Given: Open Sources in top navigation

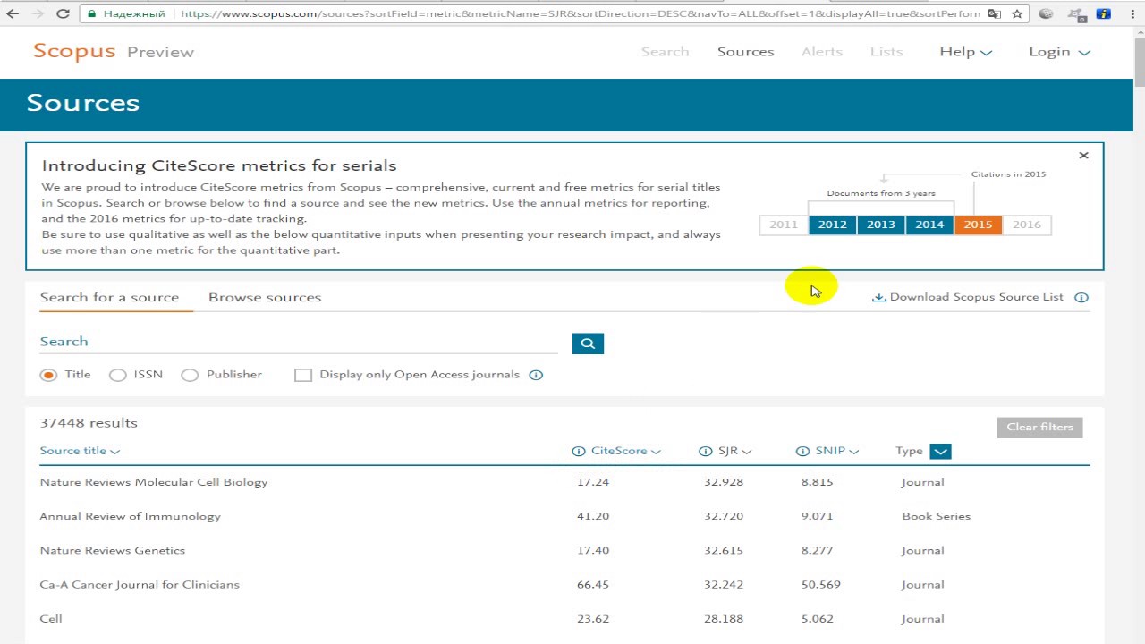Looking at the screenshot, I should pos(745,52).
